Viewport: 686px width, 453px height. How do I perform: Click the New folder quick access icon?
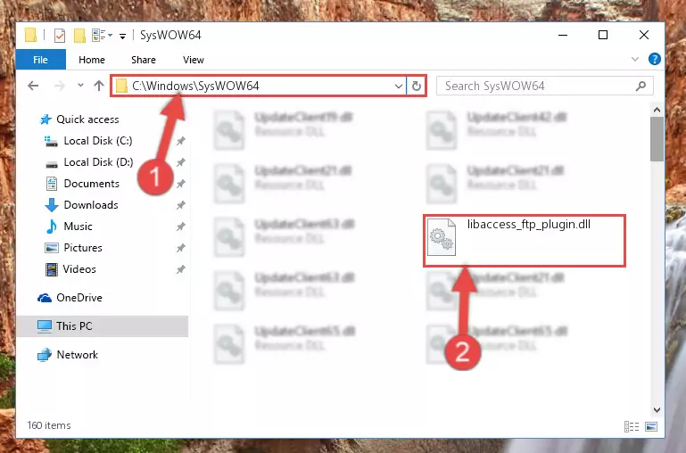[79, 36]
